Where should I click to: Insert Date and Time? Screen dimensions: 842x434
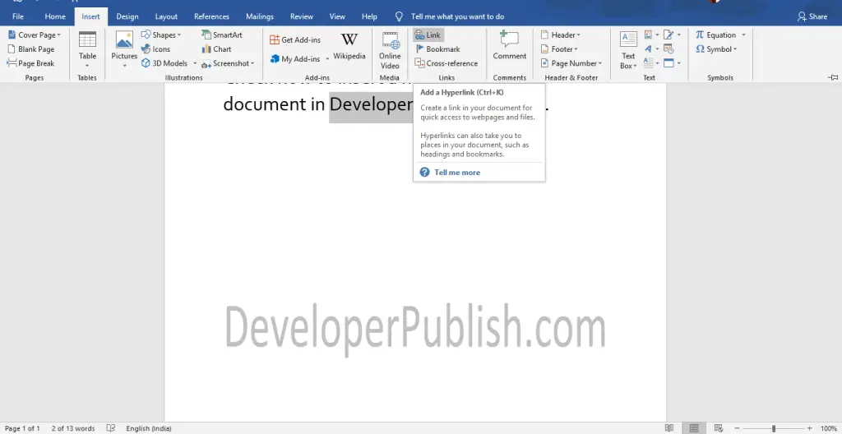coord(669,48)
